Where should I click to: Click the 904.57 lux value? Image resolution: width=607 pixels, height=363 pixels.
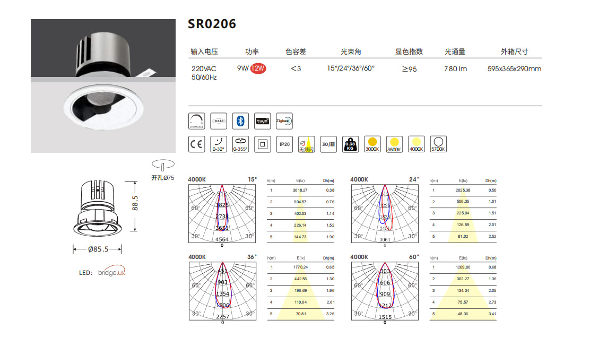click(300, 202)
